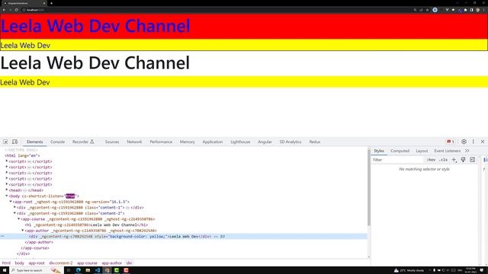Open Chrome three-dot menu
Viewport: 488px width, 274px height.
(483, 10)
